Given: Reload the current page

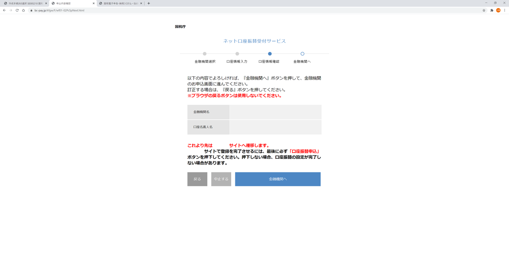Looking at the screenshot, I should [x=17, y=10].
